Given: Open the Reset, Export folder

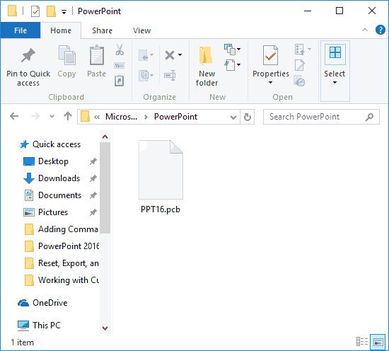Looking at the screenshot, I should pos(62,263).
